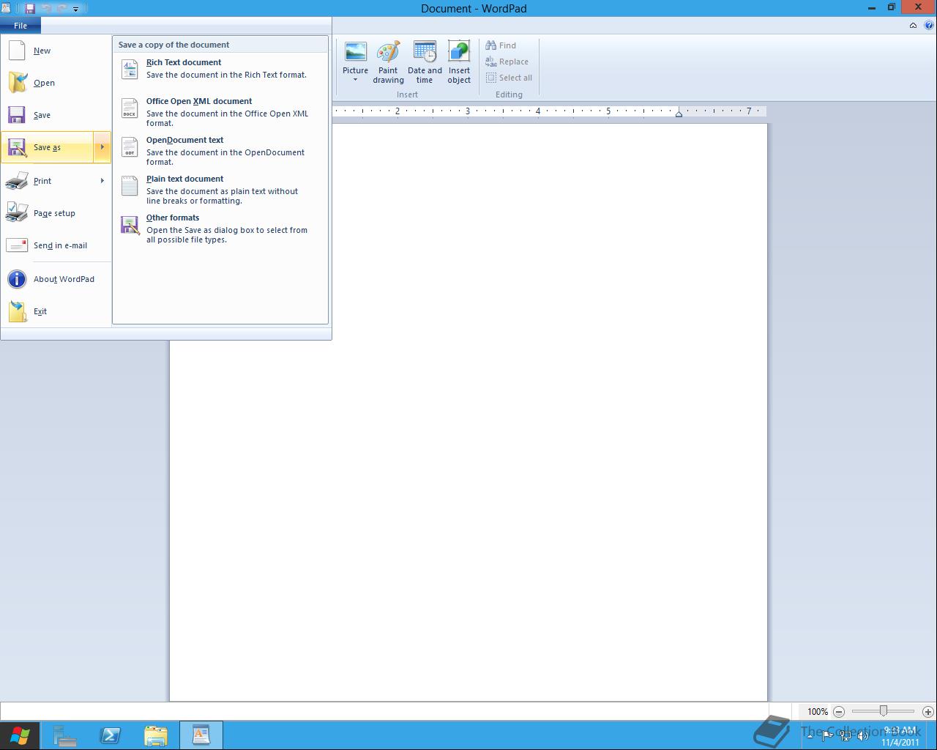Viewport: 937px width, 750px height.
Task: Click the Exit icon in File menu
Action: click(17, 311)
